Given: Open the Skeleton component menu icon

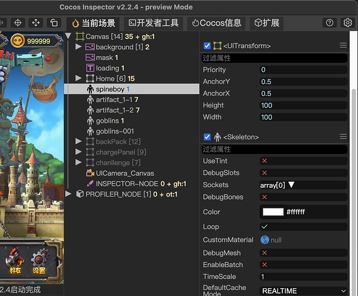Looking at the screenshot, I should (343, 137).
